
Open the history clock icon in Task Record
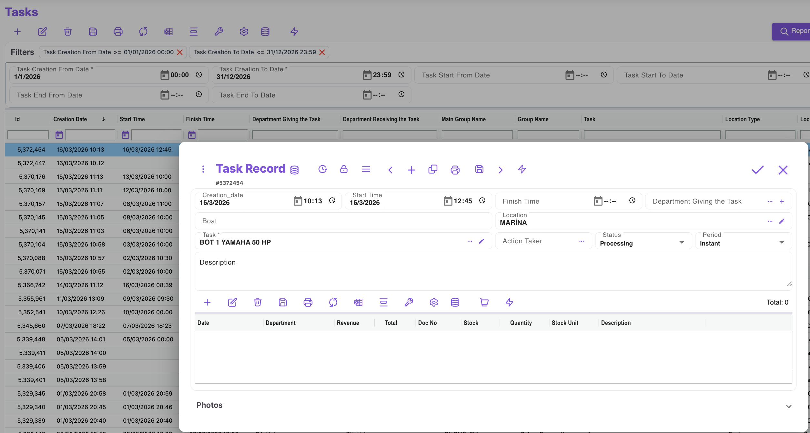point(322,169)
